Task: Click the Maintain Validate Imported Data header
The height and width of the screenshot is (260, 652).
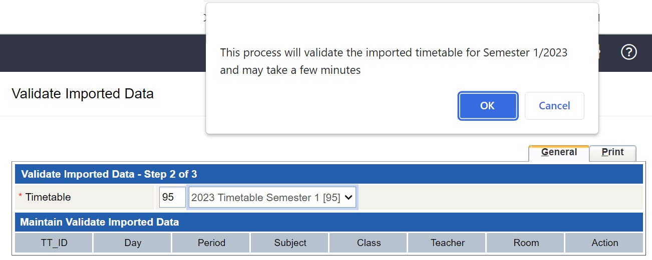Action: pos(100,222)
